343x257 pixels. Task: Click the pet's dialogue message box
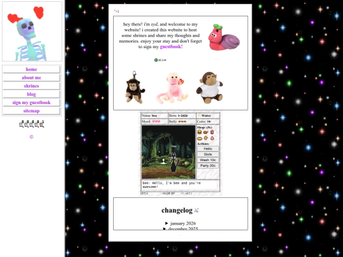coord(180,185)
